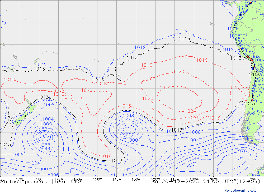This screenshot has height=193, width=264.
Task: Click the 140W longitude axis label
Action: 117,179
